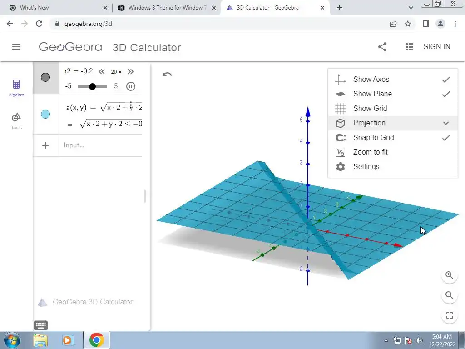Viewport: 465px width, 349px height.
Task: Toggle the Show Axes option
Action: tap(393, 79)
